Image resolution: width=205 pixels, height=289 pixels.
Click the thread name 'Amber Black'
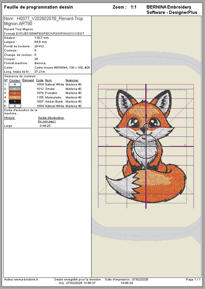[x=54, y=102]
